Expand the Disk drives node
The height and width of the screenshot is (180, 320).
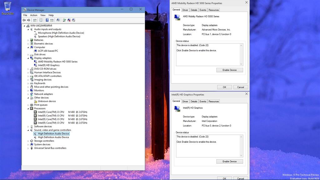[x=28, y=54]
